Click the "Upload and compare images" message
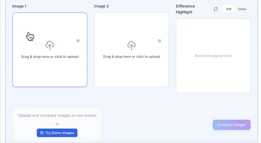261x143 pixels. (x=57, y=115)
